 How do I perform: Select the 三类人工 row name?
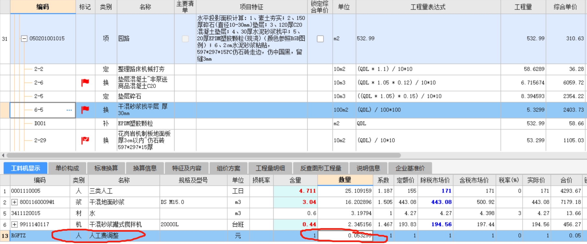pos(101,191)
